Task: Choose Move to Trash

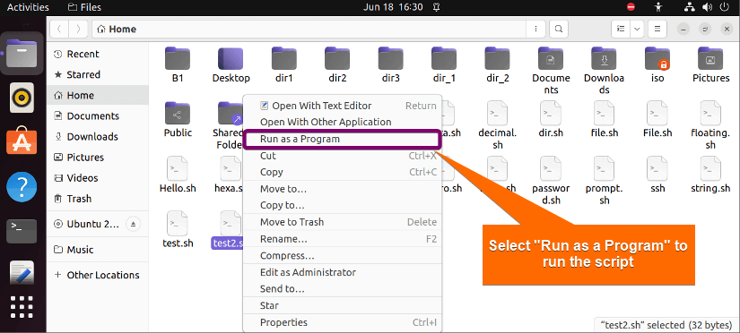Action: click(x=342, y=222)
